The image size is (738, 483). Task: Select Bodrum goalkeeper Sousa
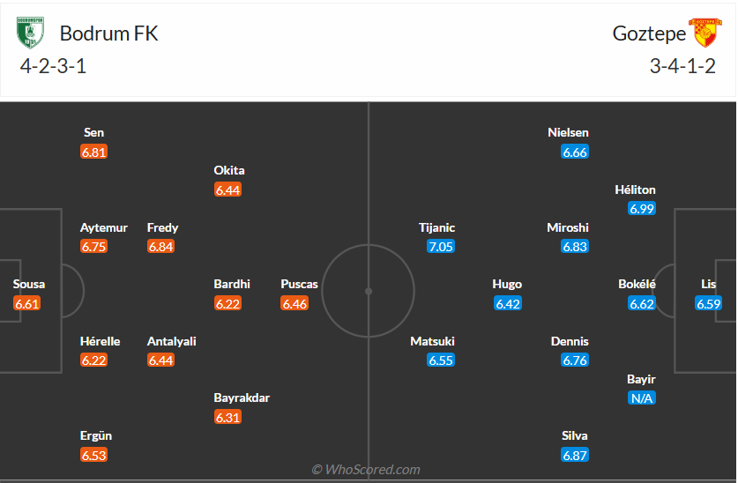click(28, 284)
